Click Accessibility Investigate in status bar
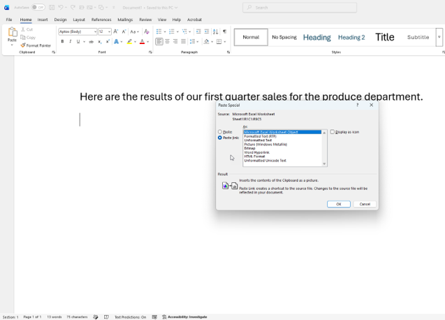The height and width of the screenshot is (320, 445). [184, 317]
